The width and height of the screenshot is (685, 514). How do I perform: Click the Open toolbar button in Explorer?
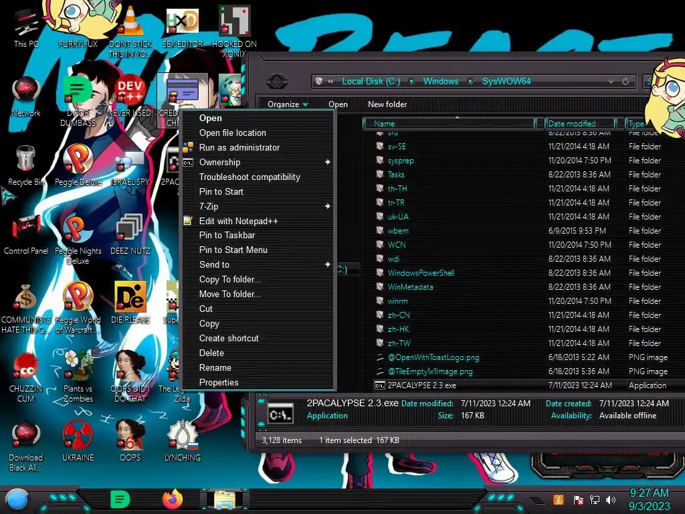pos(338,104)
